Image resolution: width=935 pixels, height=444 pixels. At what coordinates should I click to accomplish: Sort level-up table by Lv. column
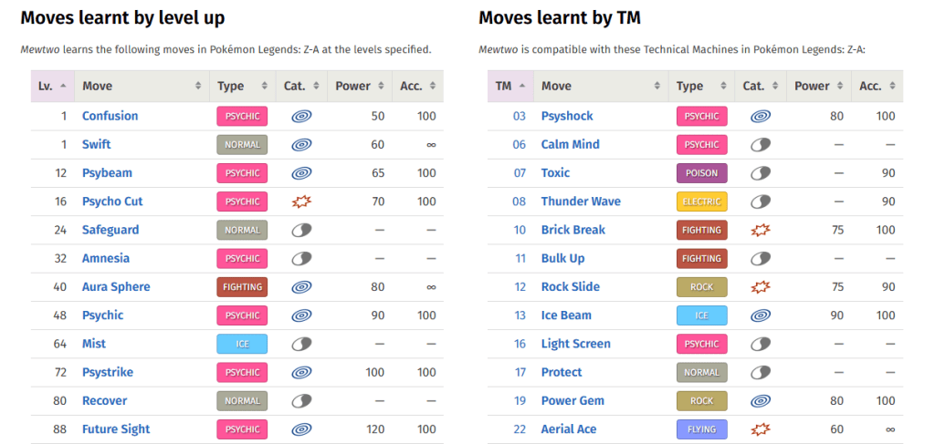tap(52, 86)
